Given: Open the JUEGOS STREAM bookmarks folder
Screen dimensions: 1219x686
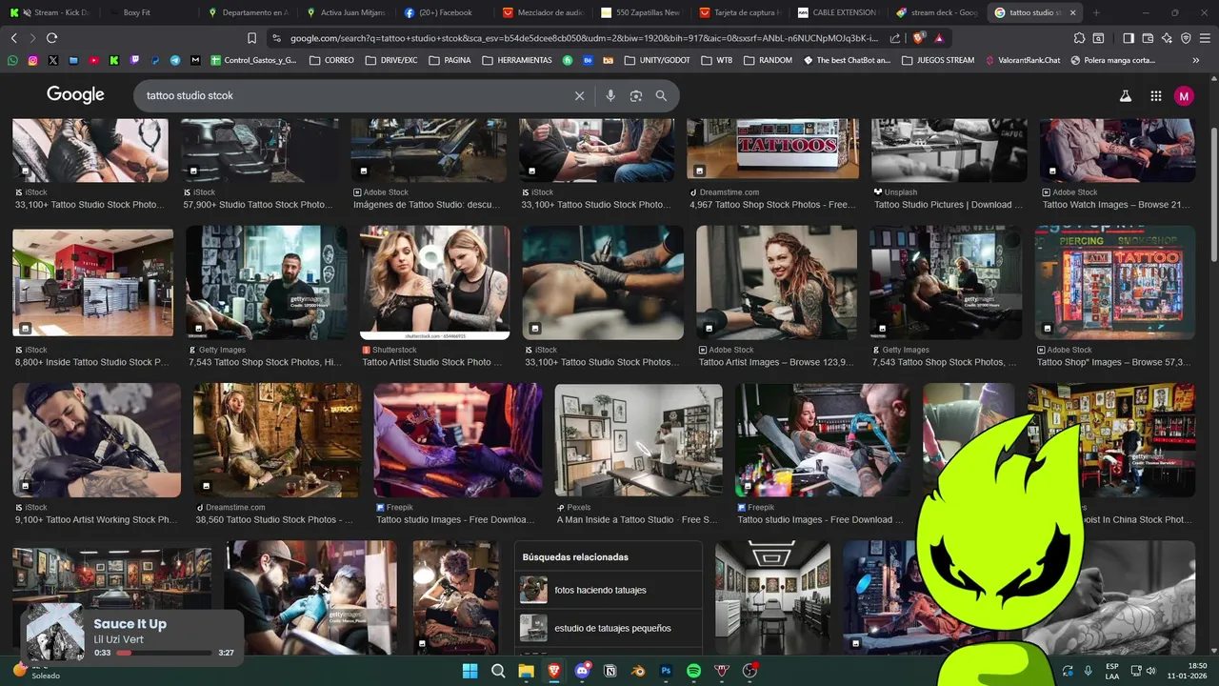Looking at the screenshot, I should [937, 60].
